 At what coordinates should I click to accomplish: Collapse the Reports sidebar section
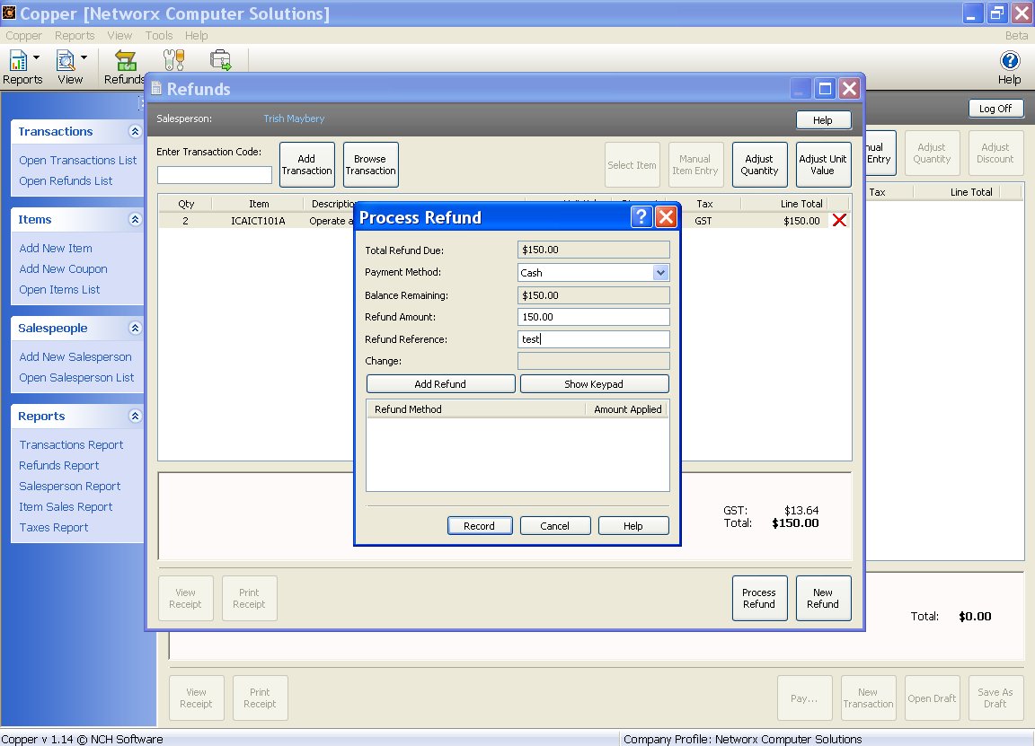pyautogui.click(x=135, y=416)
